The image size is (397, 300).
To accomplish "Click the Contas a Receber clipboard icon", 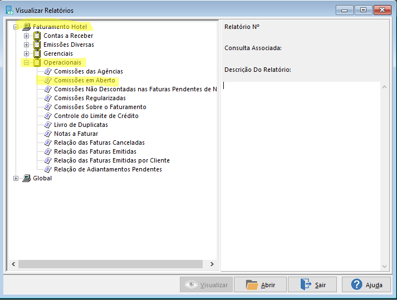I will click(x=37, y=36).
